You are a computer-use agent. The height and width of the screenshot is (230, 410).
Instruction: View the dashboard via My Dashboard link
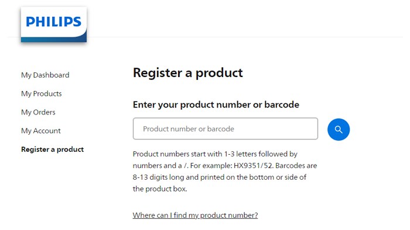[45, 75]
